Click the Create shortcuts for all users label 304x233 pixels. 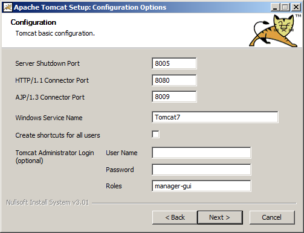pos(57,135)
